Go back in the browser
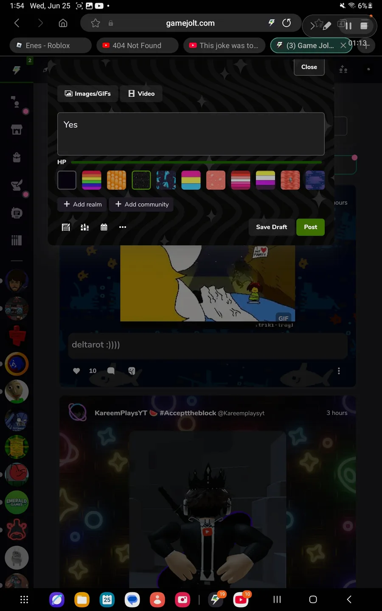This screenshot has height=611, width=382. pyautogui.click(x=17, y=23)
